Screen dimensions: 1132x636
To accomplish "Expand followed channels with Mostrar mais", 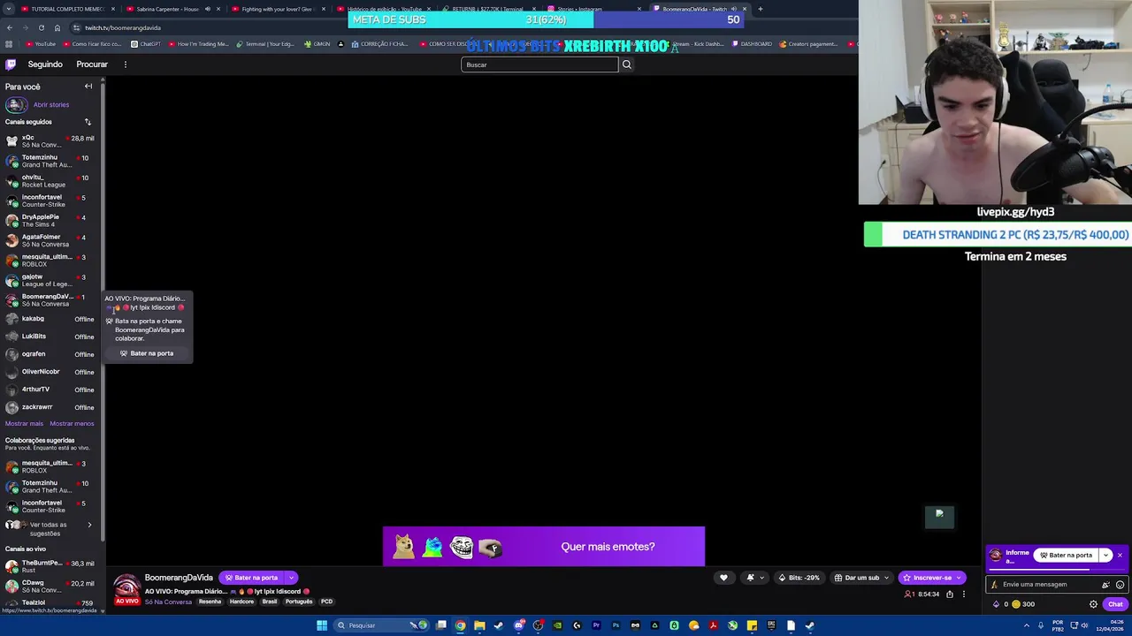I will point(24,423).
